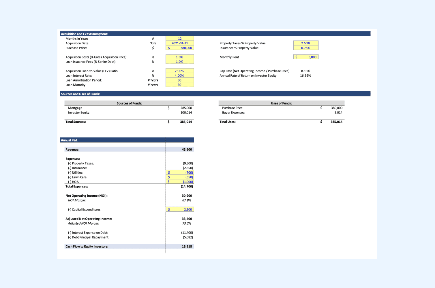Select the Months in Year input cell (12)
This screenshot has width=435, height=288.
point(180,39)
